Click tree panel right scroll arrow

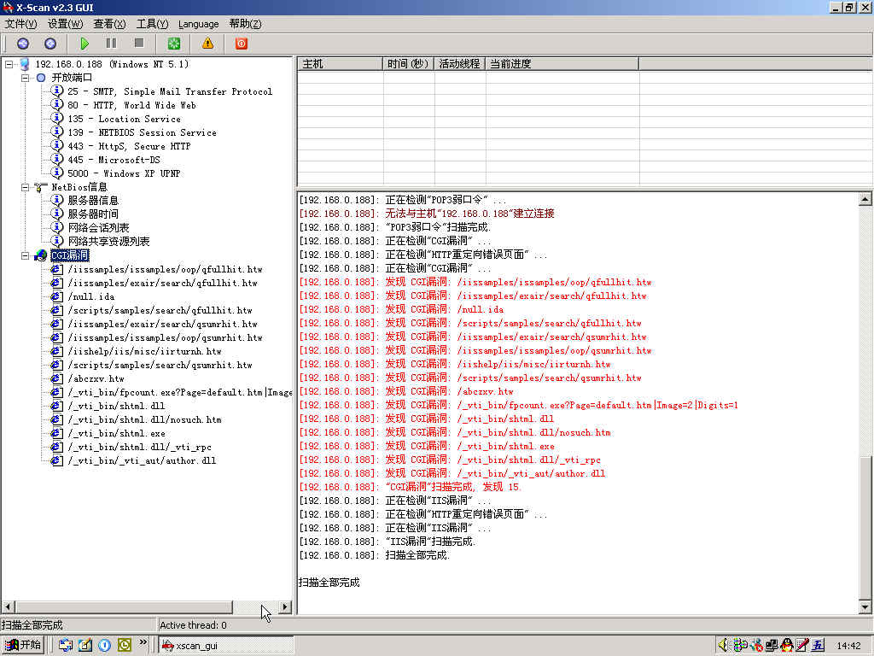[x=285, y=606]
